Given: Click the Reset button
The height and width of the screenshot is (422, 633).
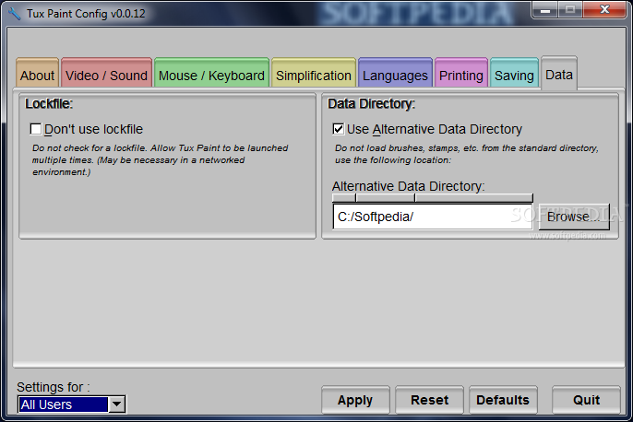Looking at the screenshot, I should (430, 400).
